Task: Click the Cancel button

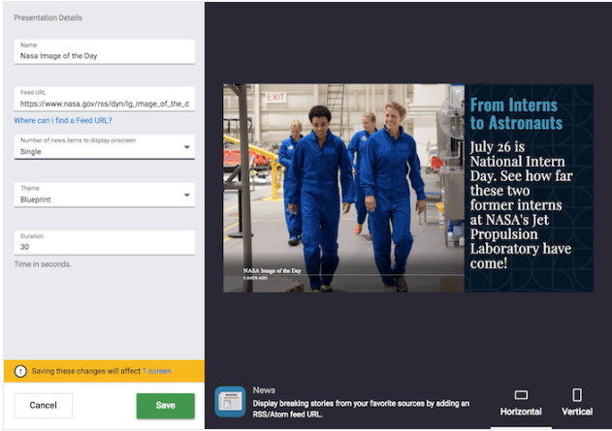Action: (x=44, y=405)
